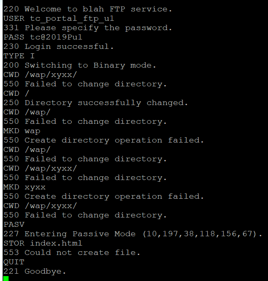Click the "220 Welcome to blah FTP service" line

coord(88,9)
